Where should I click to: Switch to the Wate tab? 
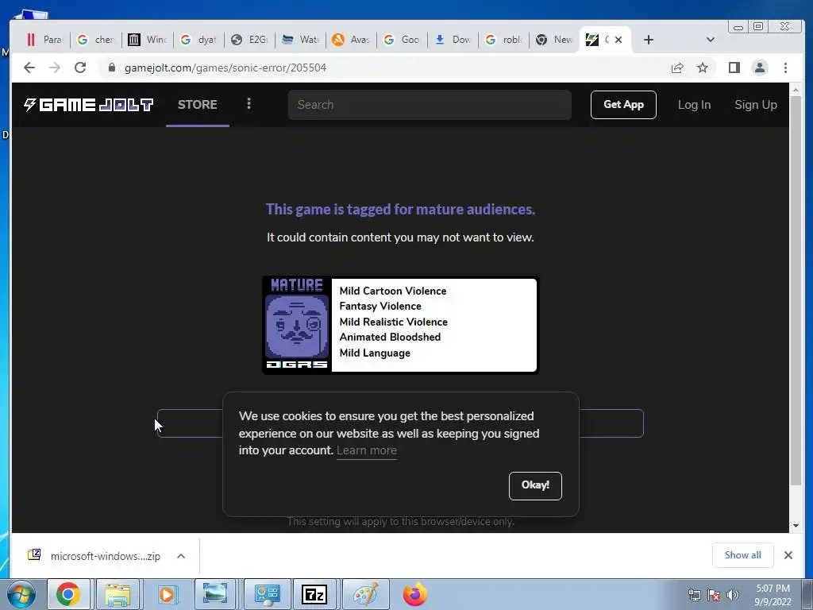pyautogui.click(x=301, y=40)
